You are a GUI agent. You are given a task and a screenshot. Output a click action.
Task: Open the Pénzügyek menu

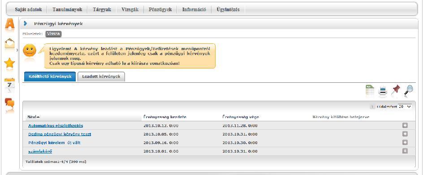click(160, 9)
